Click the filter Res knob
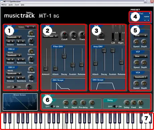This screenshot has width=154, height=130. pos(73,35)
